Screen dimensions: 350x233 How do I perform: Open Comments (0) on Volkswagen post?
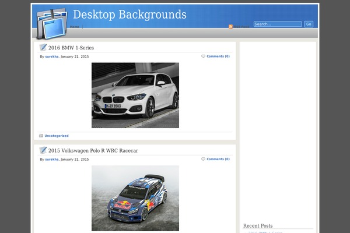point(218,159)
